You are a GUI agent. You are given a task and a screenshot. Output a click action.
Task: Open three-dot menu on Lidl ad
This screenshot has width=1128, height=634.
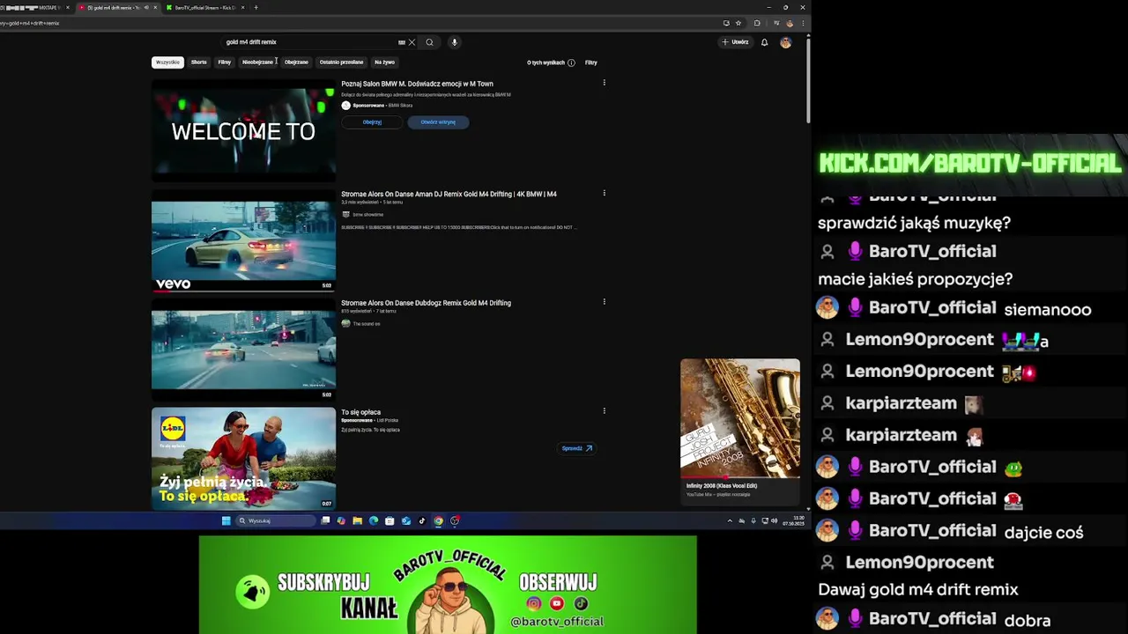tap(604, 410)
